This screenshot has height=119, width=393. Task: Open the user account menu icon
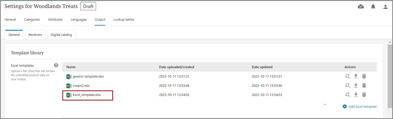pos(385,7)
